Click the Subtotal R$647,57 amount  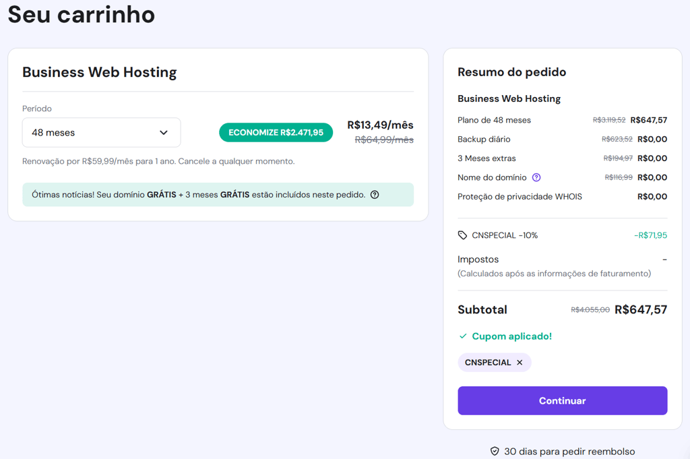tap(641, 309)
